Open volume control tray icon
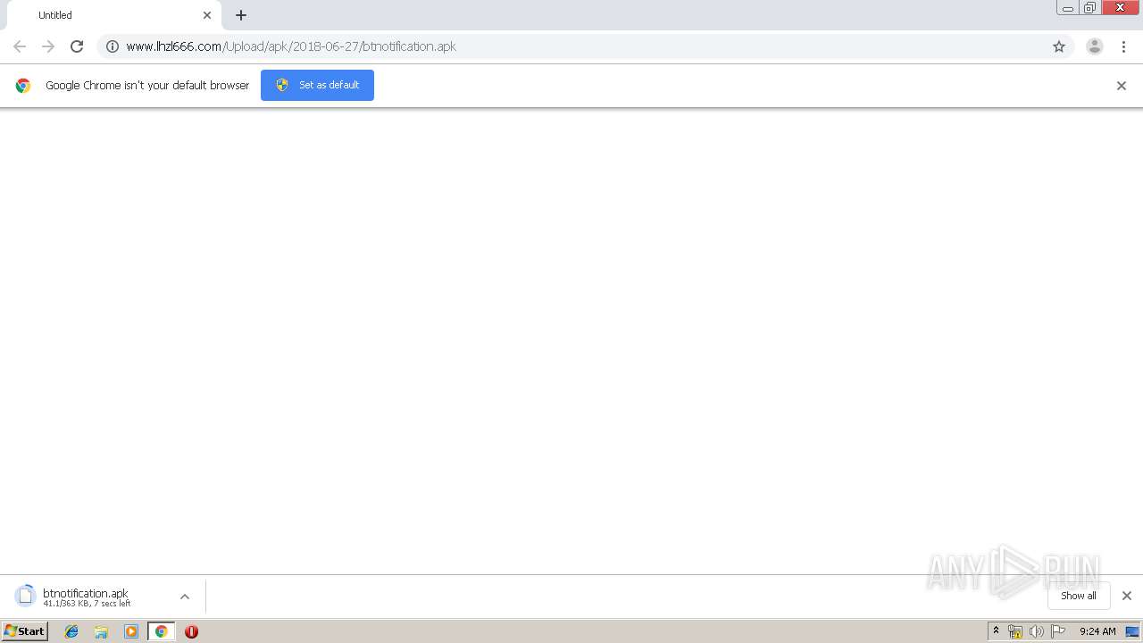The image size is (1143, 643). [1037, 631]
